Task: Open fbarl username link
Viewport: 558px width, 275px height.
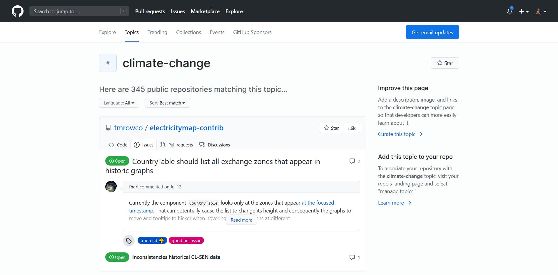Action: pyautogui.click(x=134, y=187)
